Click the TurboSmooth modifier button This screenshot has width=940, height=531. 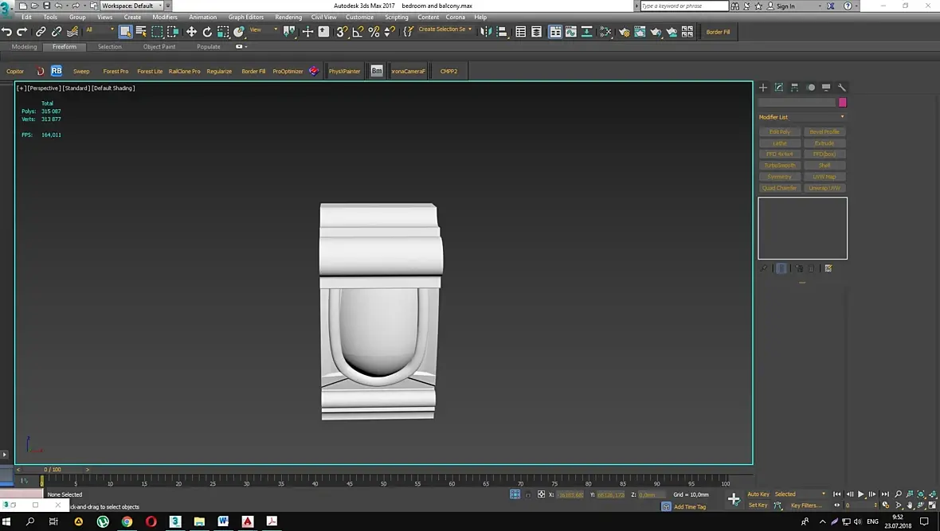779,166
